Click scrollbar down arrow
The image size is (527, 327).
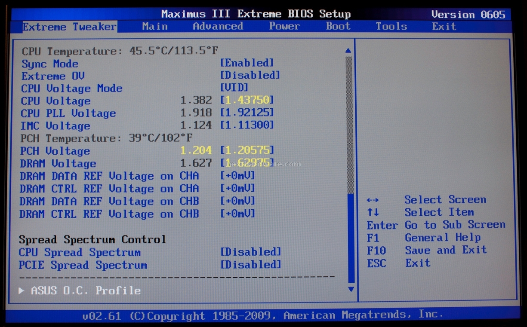[351, 289]
